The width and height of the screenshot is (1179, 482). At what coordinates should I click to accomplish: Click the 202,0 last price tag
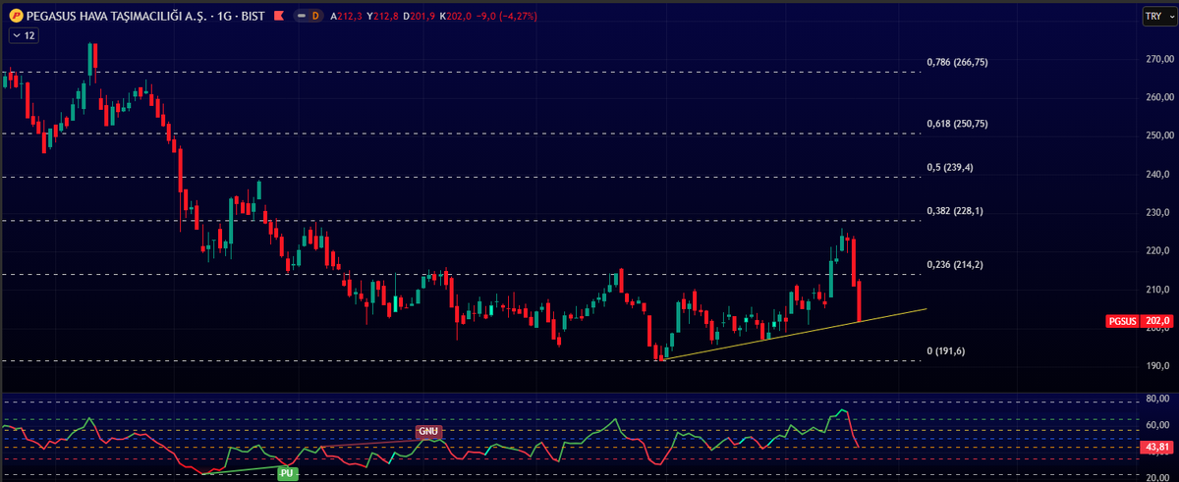(1155, 320)
